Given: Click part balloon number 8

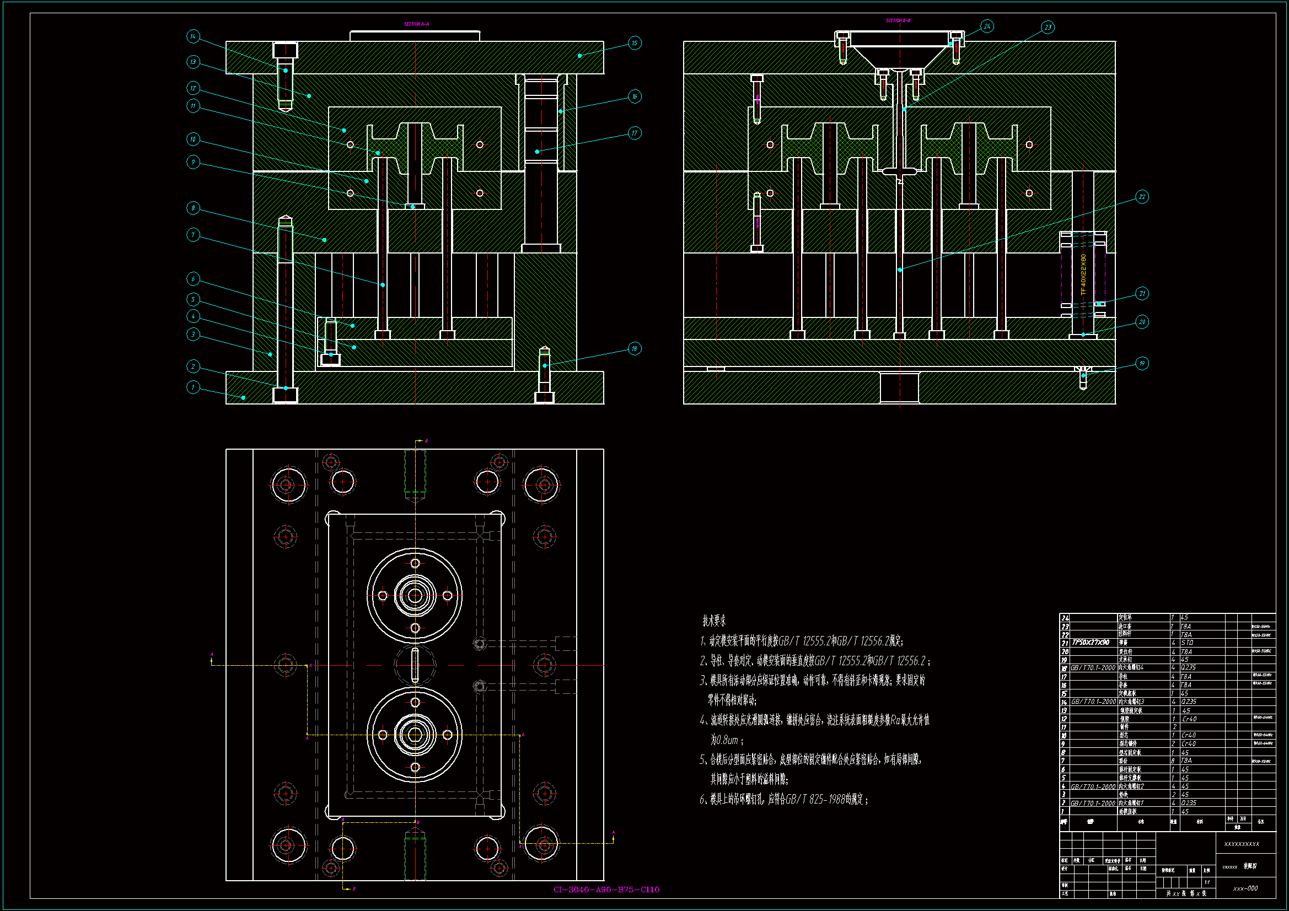Looking at the screenshot, I should [x=193, y=208].
